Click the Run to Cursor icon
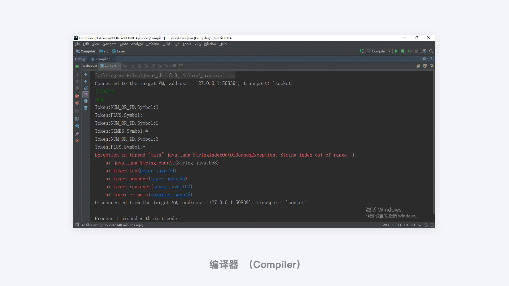 pyautogui.click(x=166, y=66)
